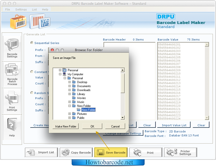The height and width of the screenshot is (167, 216).
Task: Select the selected New Folder subfolder row
Action: tap(89, 110)
